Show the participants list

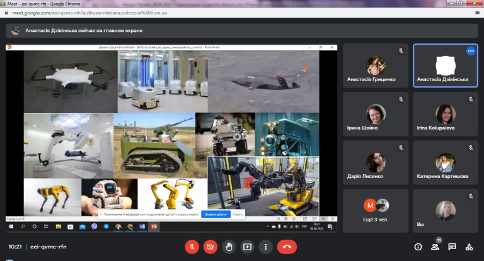click(435, 247)
